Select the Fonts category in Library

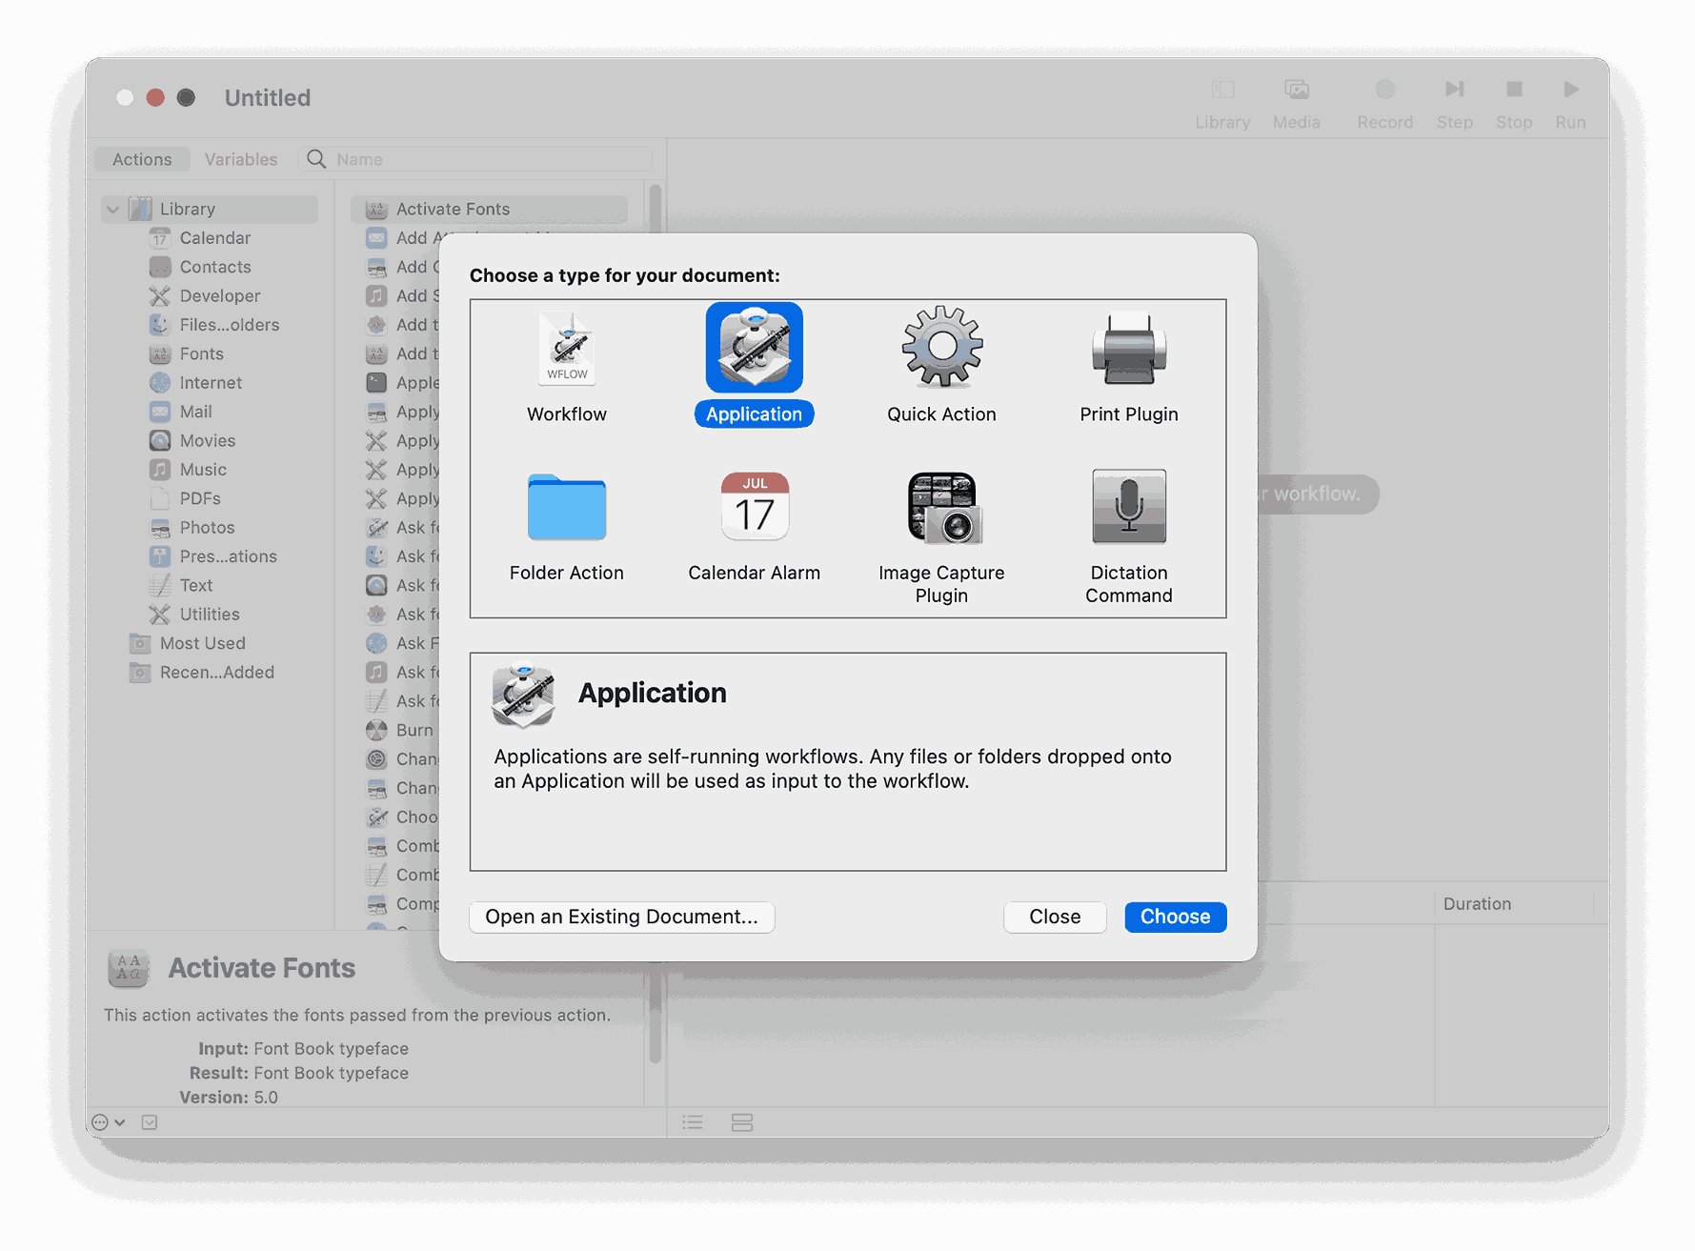pos(201,353)
